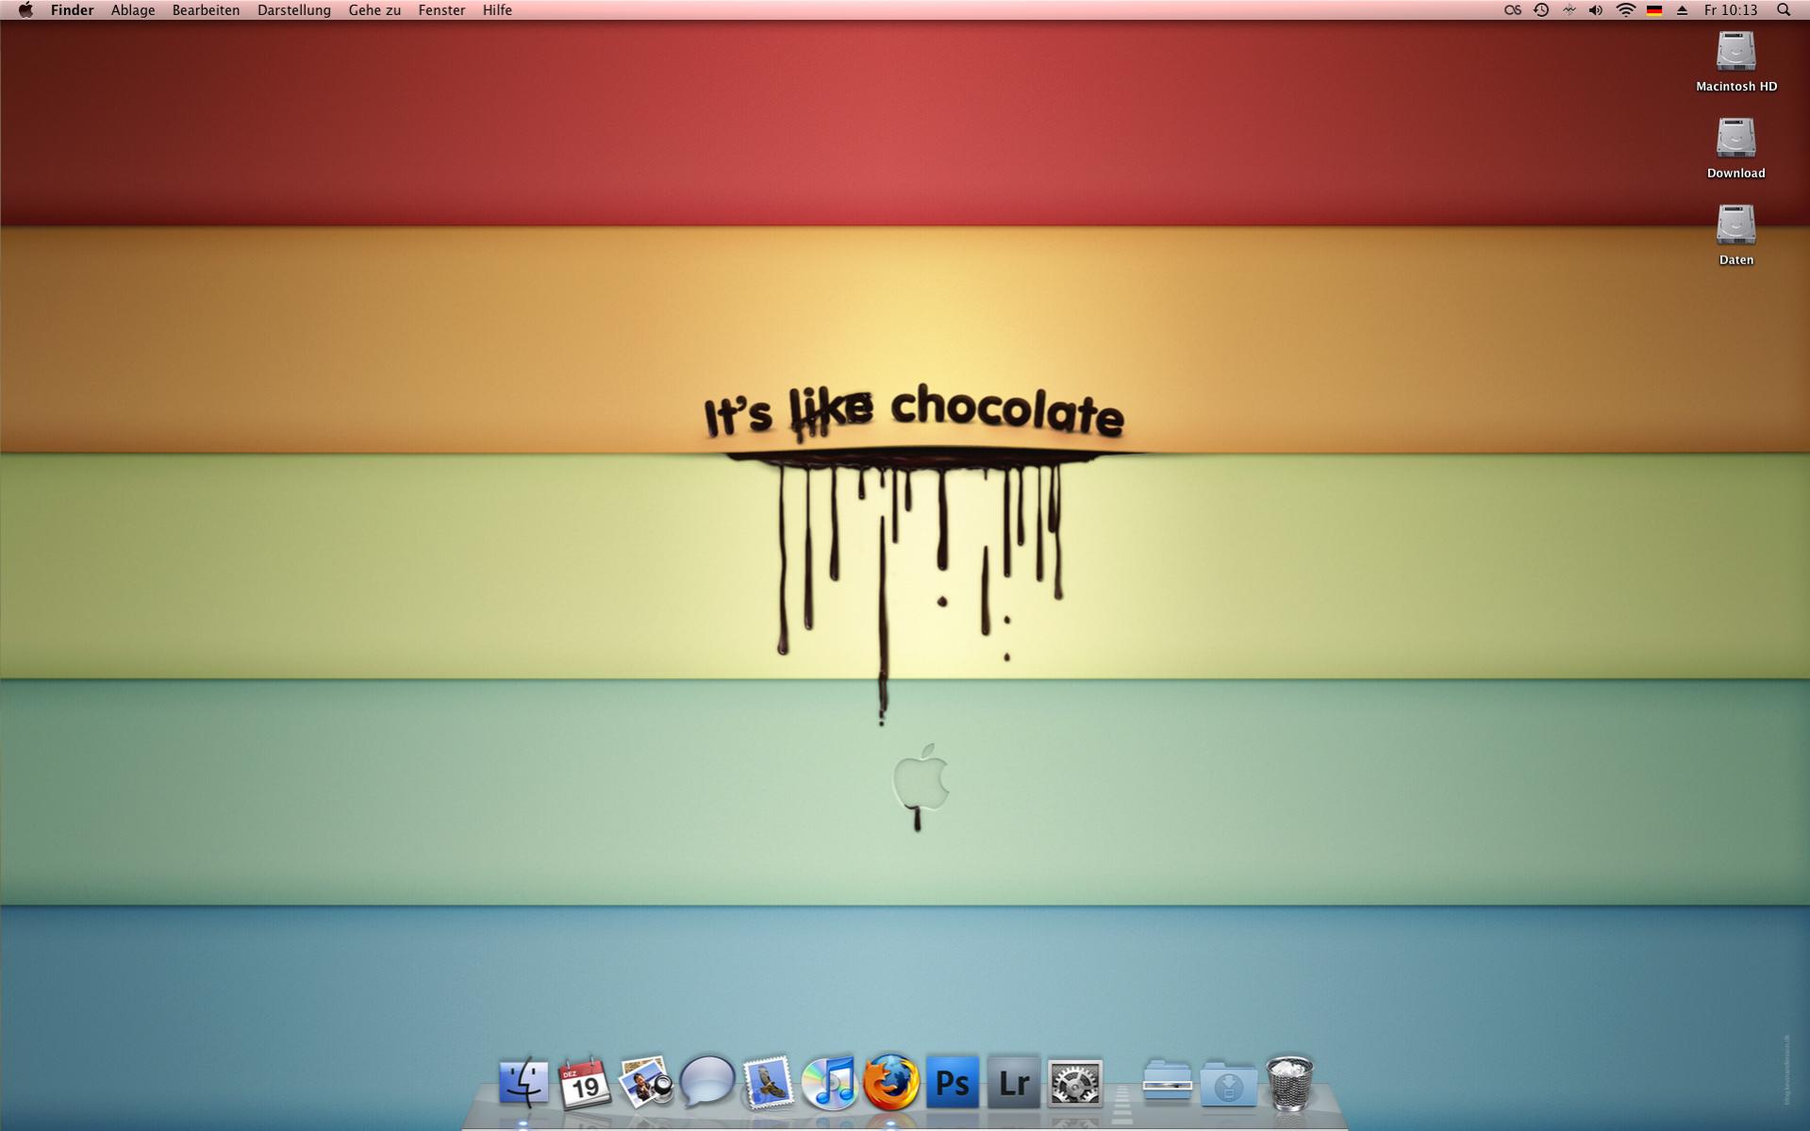Open the Wi-Fi status menu
1810x1131 pixels.
tap(1625, 10)
